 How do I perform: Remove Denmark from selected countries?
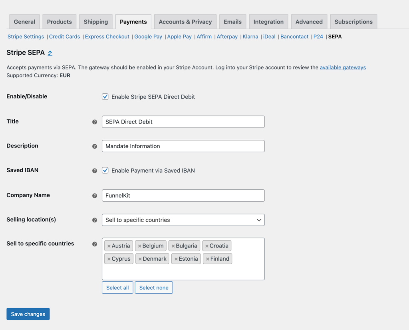(x=140, y=258)
